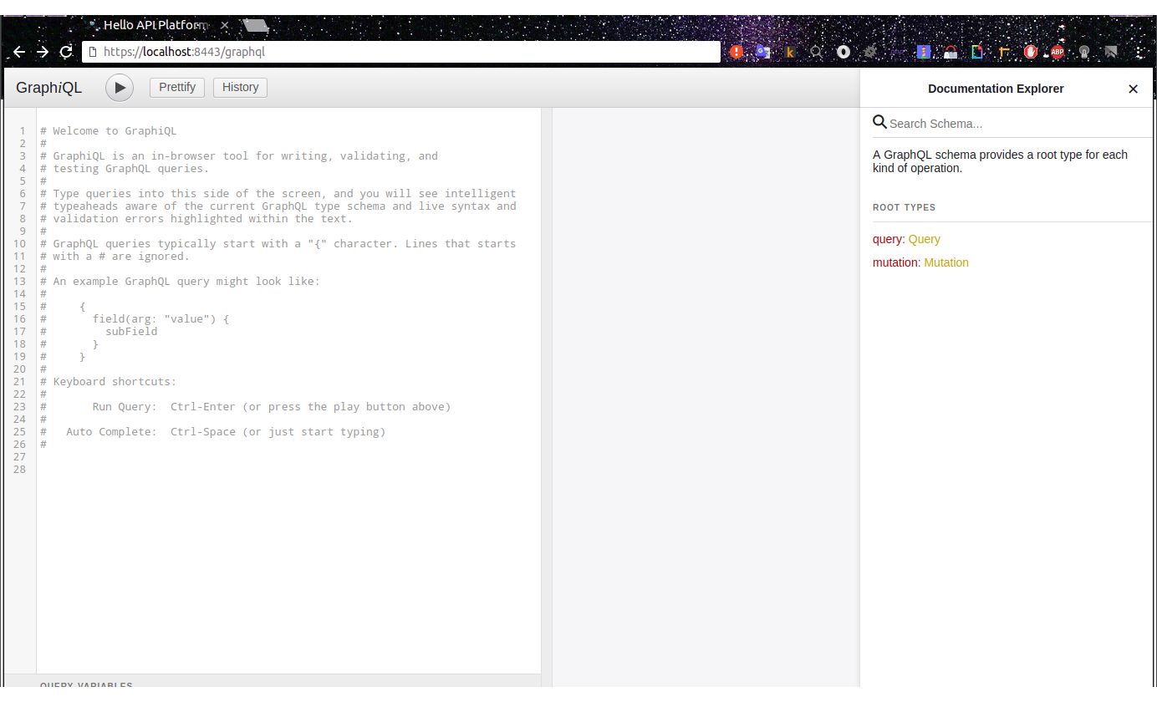Viewport: 1157px width, 702px height.
Task: Click the microphone toolbar icon
Action: (x=1084, y=51)
